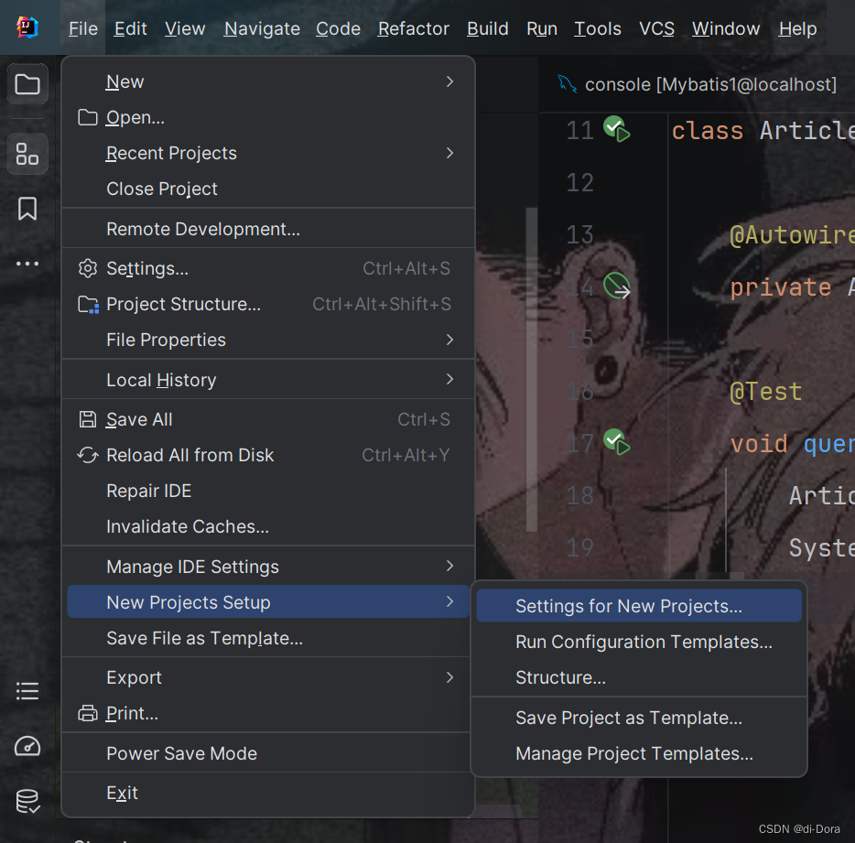Select Settings for New Projects...
The height and width of the screenshot is (843, 855).
[639, 606]
